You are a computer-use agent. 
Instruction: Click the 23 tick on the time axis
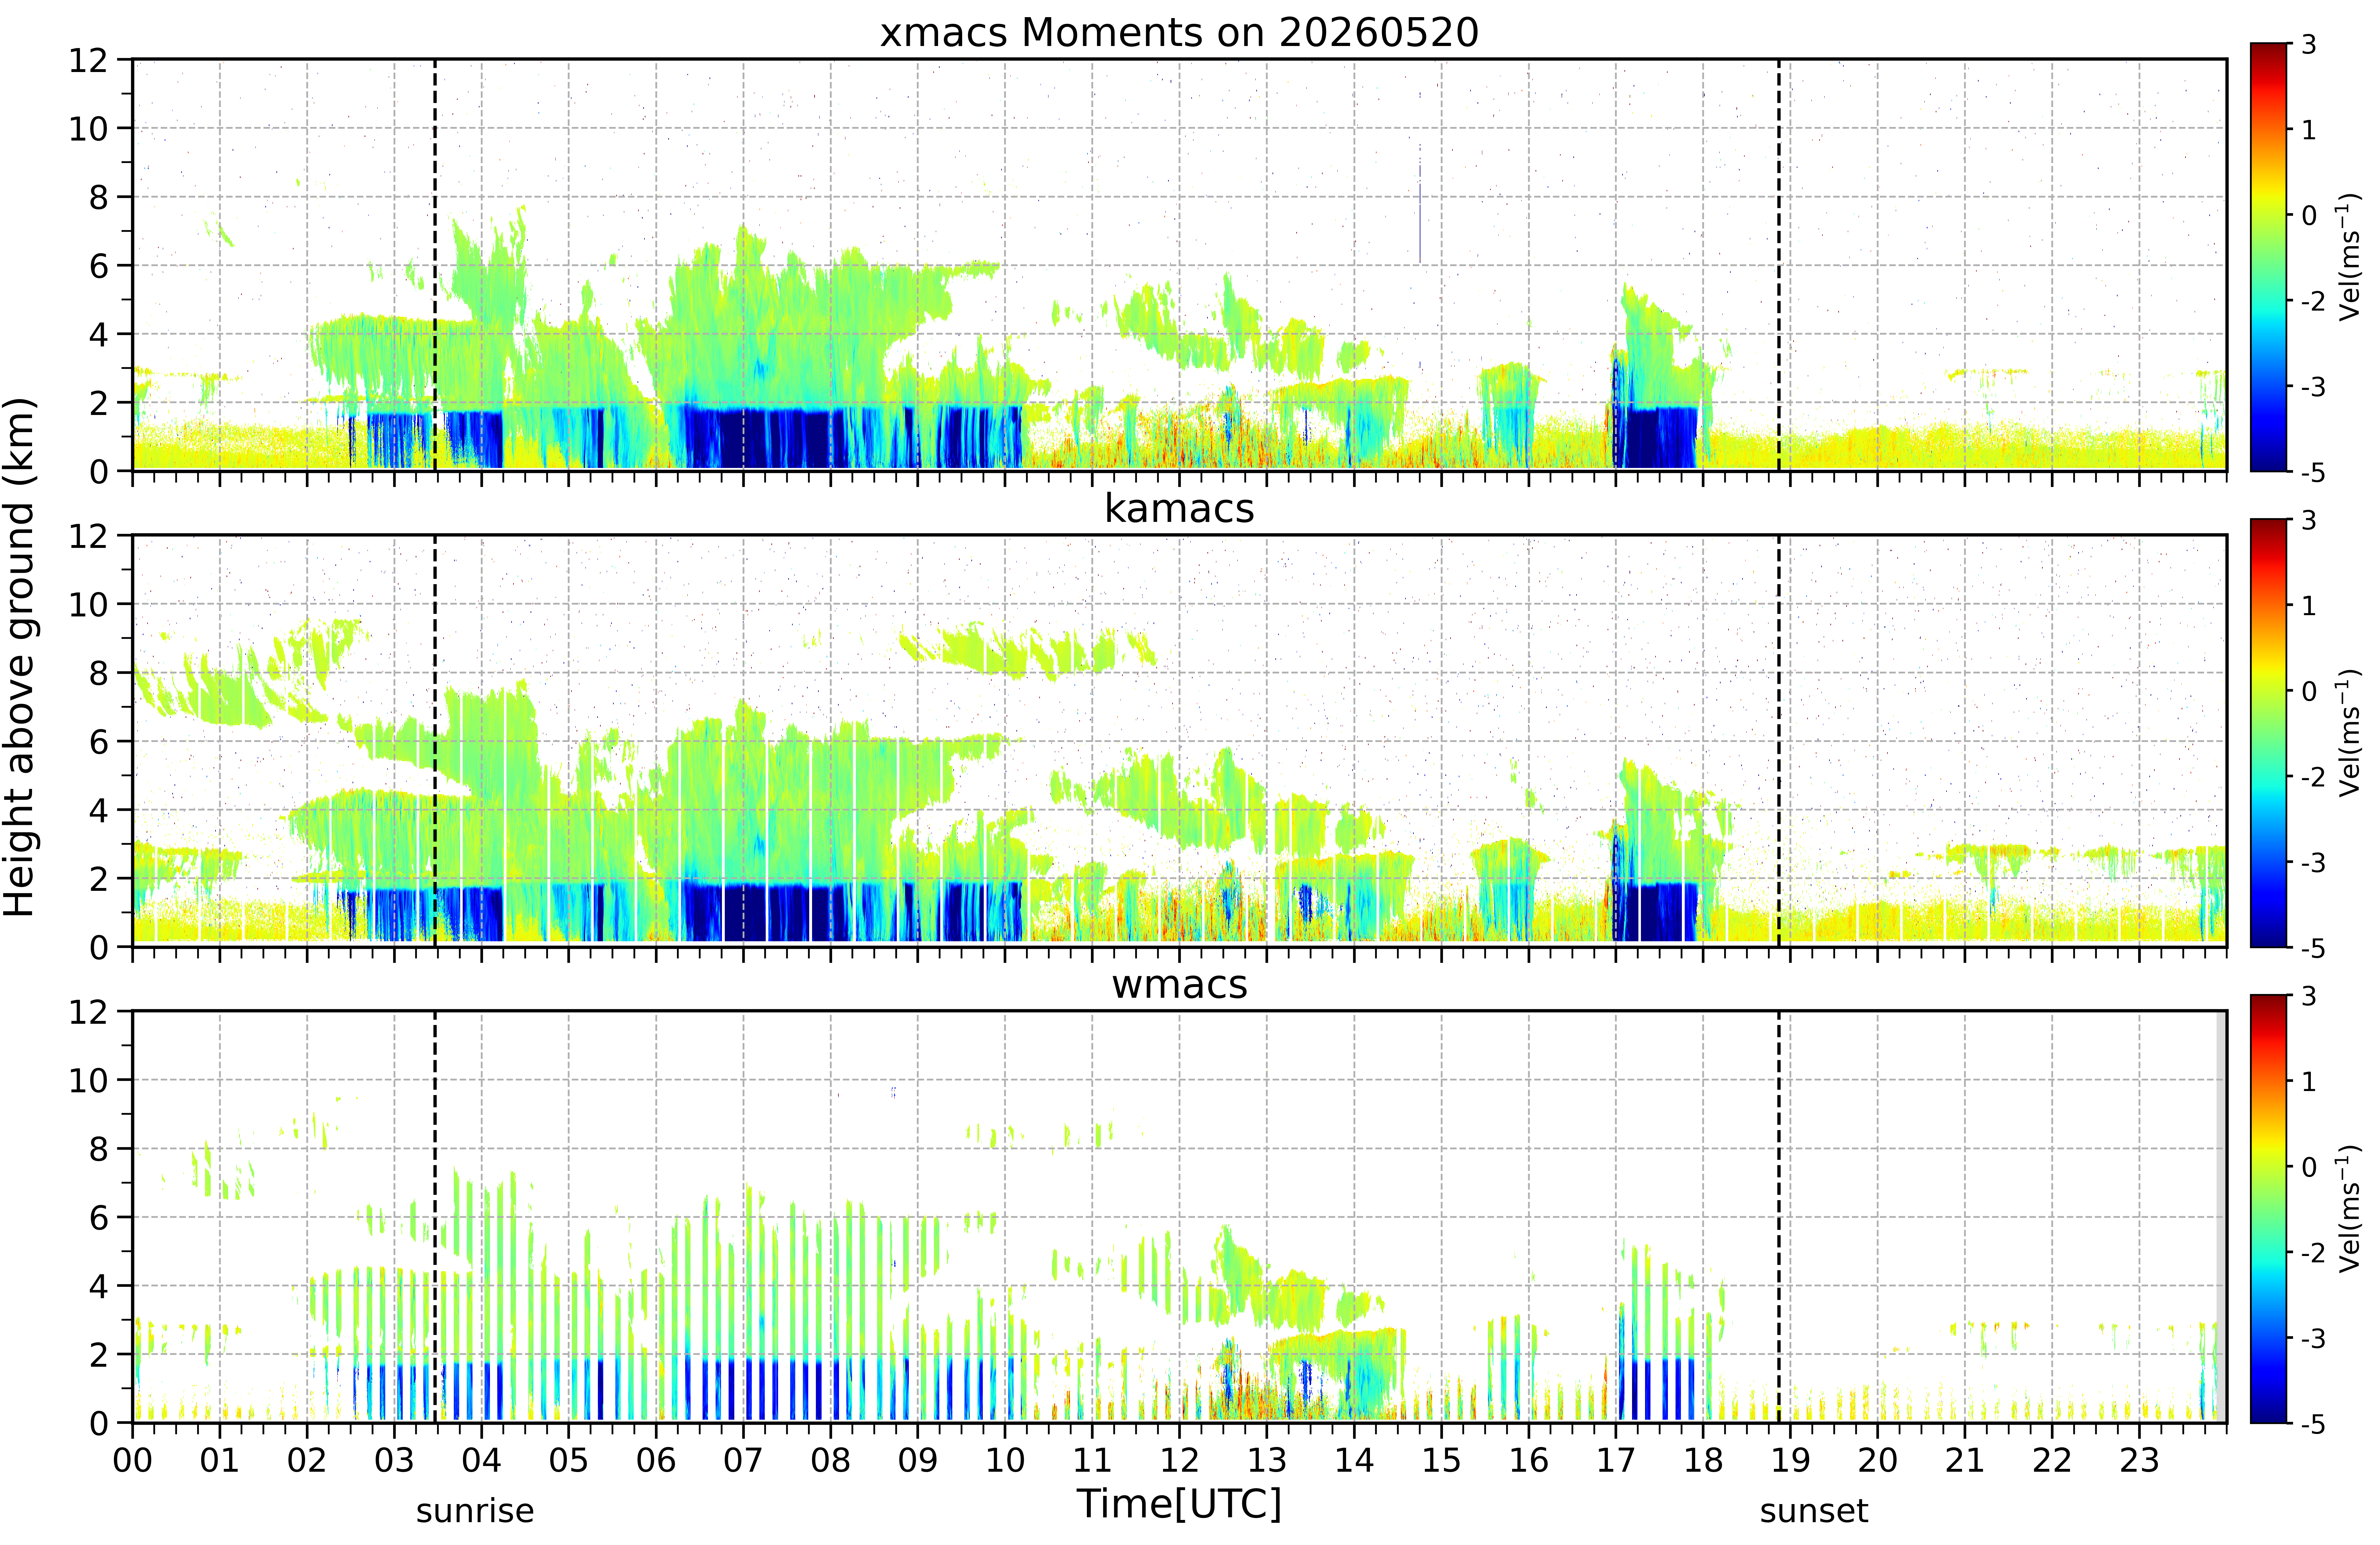pos(2140,1460)
